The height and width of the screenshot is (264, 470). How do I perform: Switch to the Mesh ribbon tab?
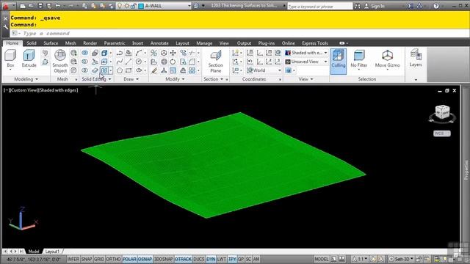[70, 43]
